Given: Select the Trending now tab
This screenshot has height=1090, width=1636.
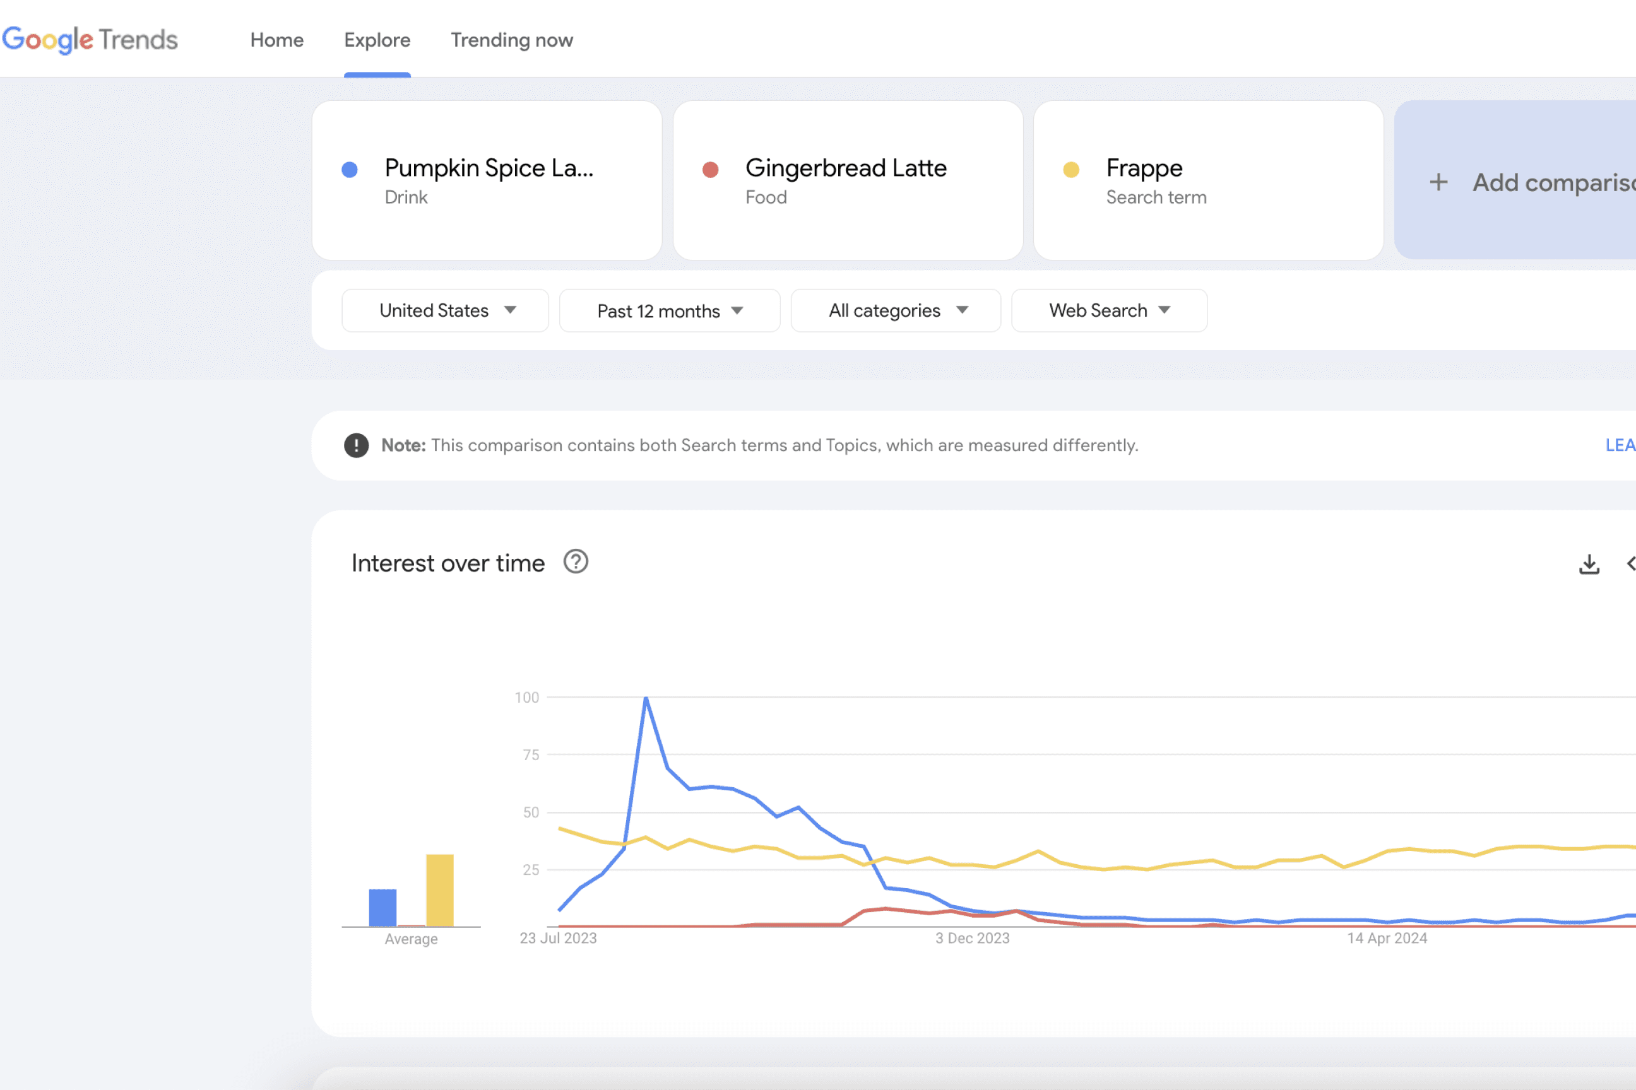Looking at the screenshot, I should point(513,40).
